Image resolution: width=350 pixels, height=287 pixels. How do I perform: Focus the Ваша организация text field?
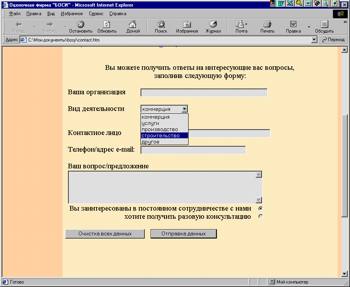pos(204,93)
